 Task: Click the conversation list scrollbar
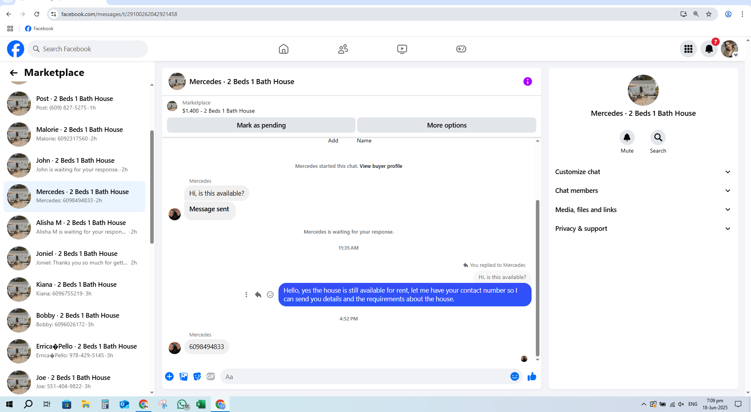[152, 187]
